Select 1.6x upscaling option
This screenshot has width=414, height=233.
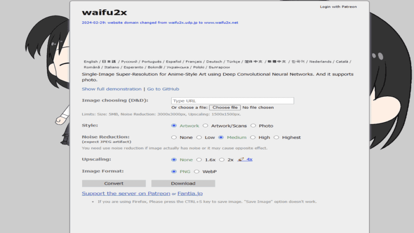click(x=199, y=159)
